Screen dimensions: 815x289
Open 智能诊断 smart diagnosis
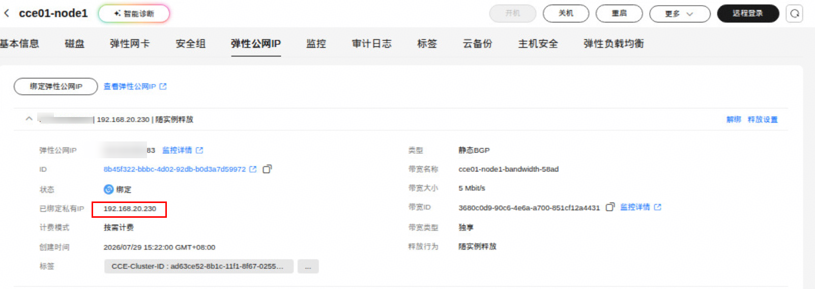(x=134, y=14)
